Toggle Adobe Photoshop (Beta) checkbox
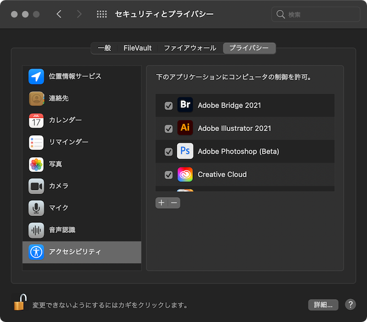This screenshot has height=322, width=367. click(x=169, y=152)
